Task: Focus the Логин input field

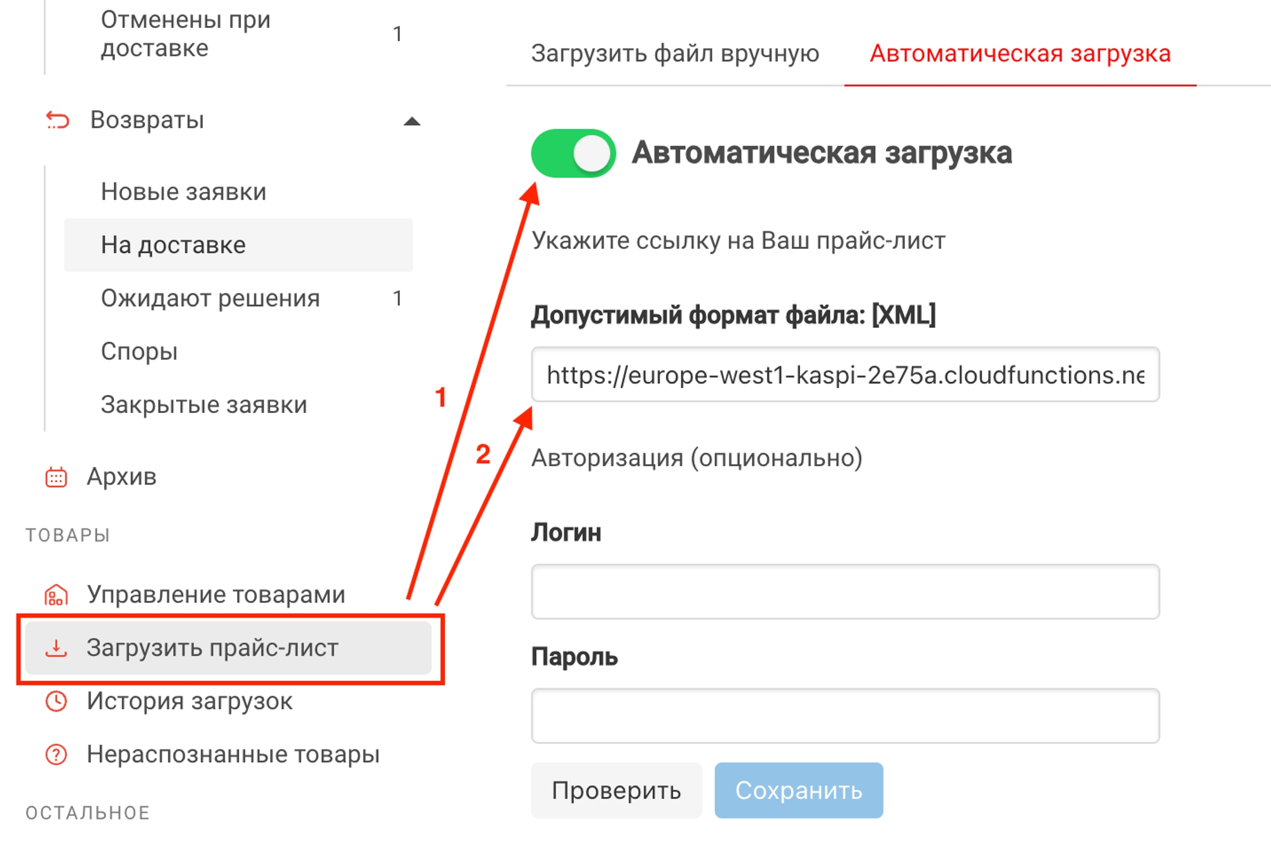Action: pyautogui.click(x=845, y=591)
